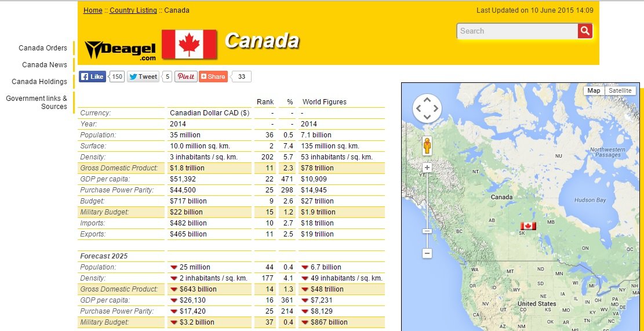Viewport: 644px width, 331px height.
Task: Click the Forecast 2025 heading
Action: click(x=104, y=256)
